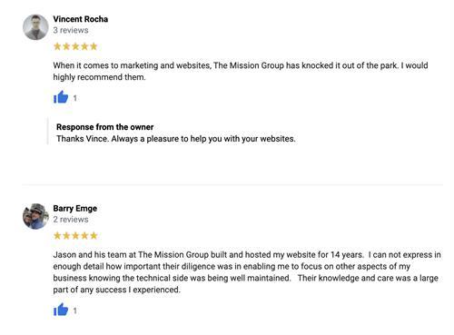
Task: Click the third star of Vincent Rocha's rating
Action: [75, 46]
